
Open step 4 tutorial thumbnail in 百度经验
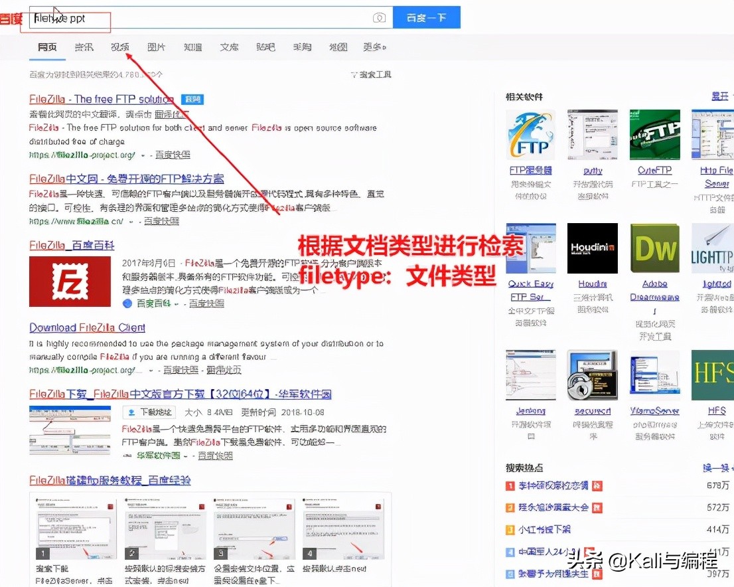344,529
